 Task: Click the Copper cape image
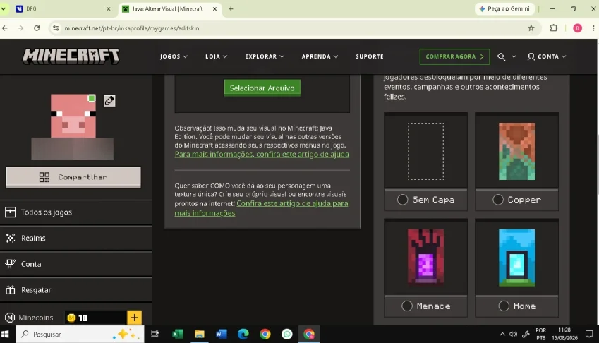point(516,151)
